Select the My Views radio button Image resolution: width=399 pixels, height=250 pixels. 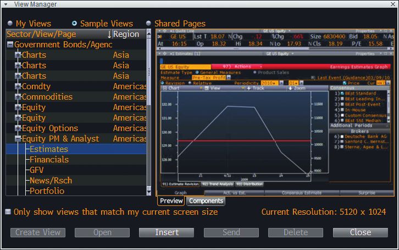(10, 24)
